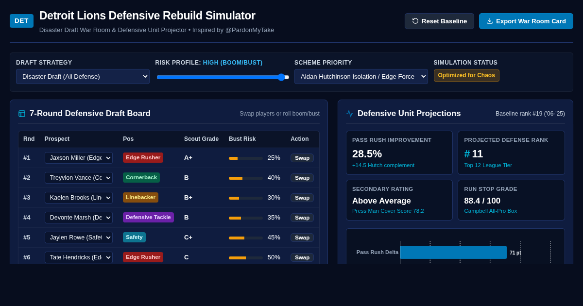Click the Scout Grade column header

coord(201,139)
